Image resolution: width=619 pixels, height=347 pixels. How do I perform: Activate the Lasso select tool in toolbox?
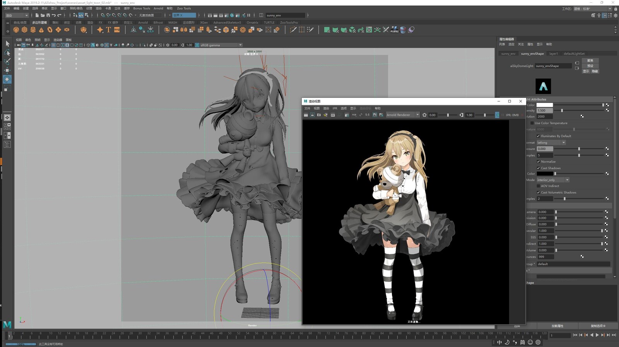(7, 53)
